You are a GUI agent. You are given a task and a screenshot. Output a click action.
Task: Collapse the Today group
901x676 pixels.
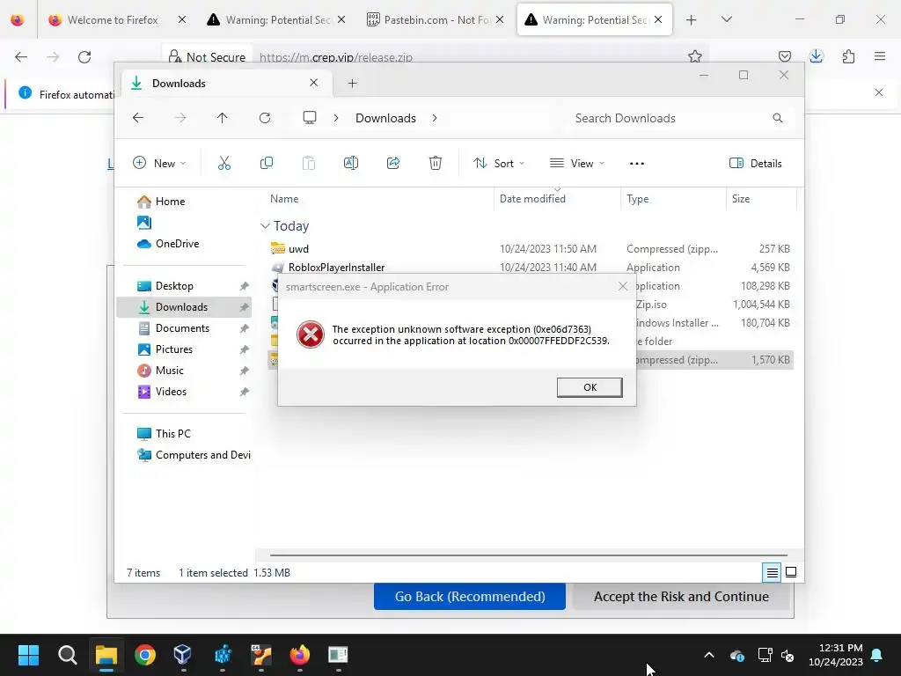click(265, 226)
